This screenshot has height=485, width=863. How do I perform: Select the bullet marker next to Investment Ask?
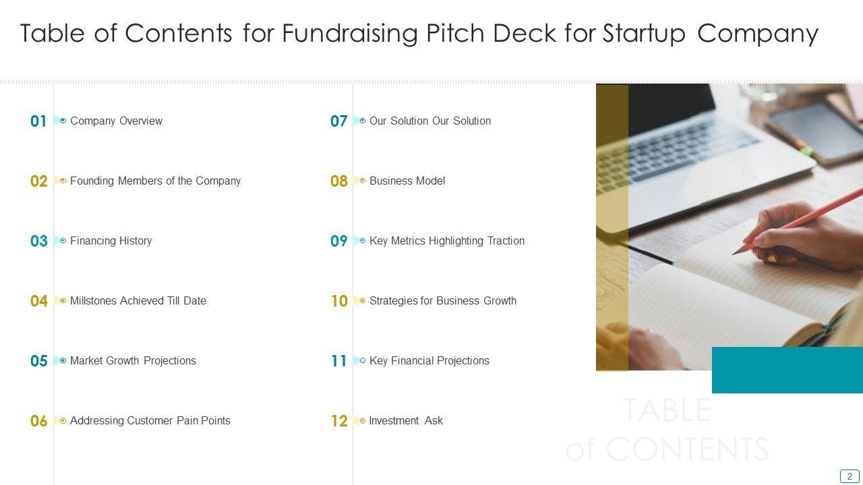pos(363,420)
